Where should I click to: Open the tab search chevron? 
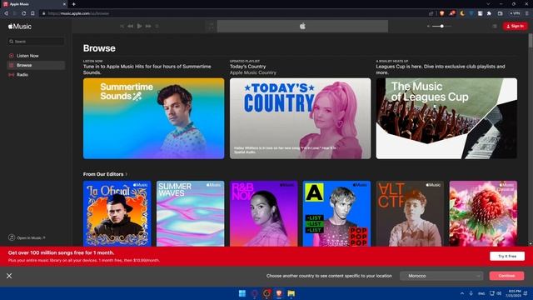488,4
